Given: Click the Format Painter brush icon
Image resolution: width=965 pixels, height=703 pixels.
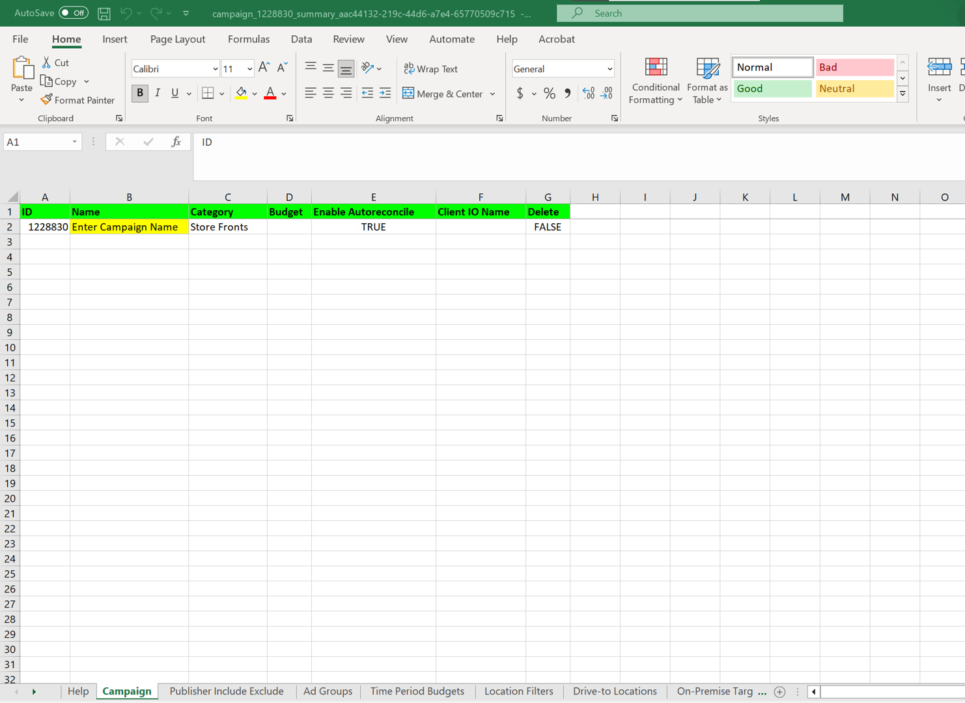Looking at the screenshot, I should click(x=46, y=100).
